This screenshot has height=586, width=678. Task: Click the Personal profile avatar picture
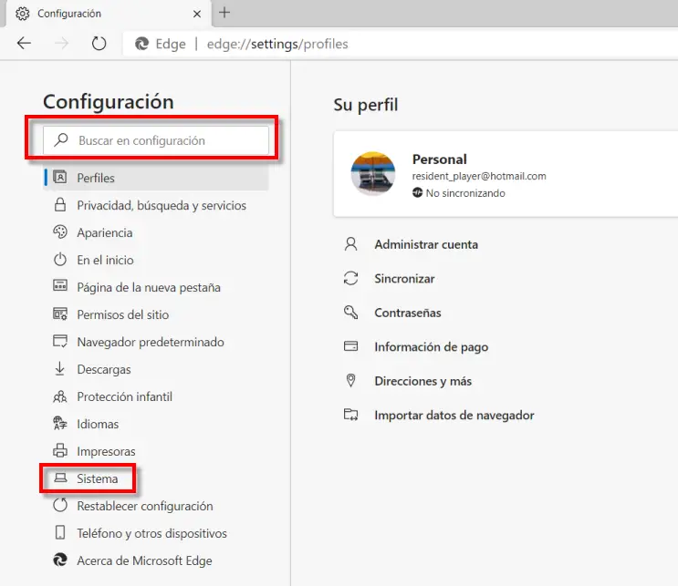point(372,173)
